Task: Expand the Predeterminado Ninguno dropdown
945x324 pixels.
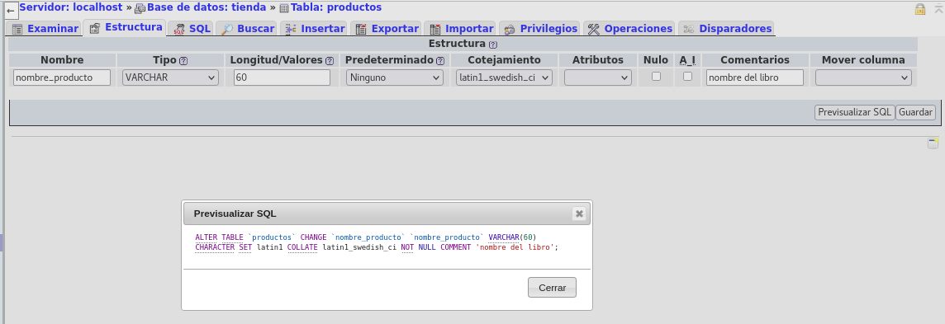Action: click(x=395, y=77)
